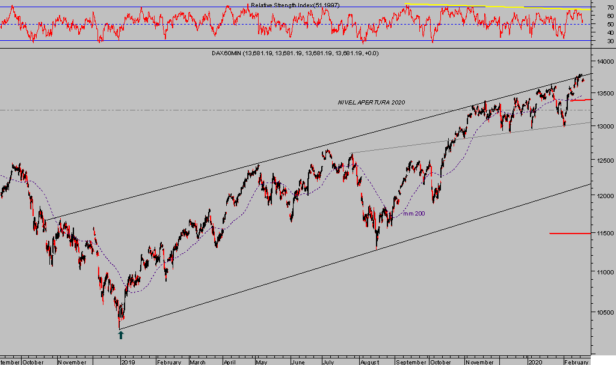Click the RSI axis value 50
This screenshot has height=365, width=616.
[x=610, y=24]
